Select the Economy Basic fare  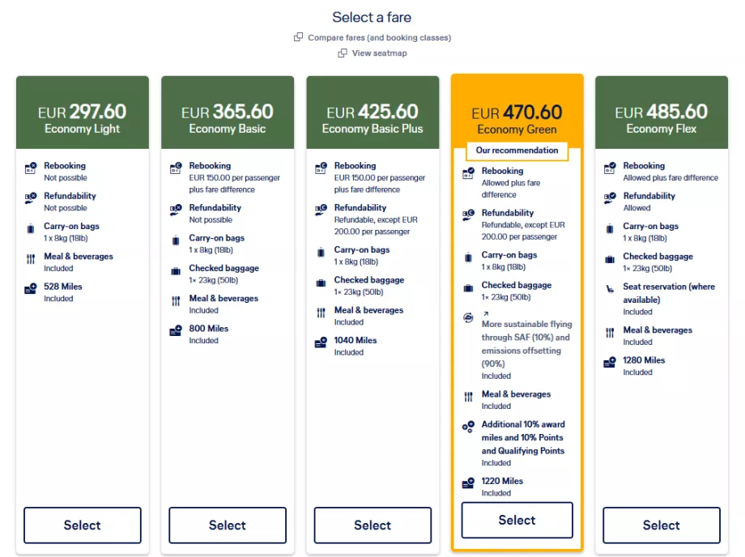pyautogui.click(x=228, y=525)
